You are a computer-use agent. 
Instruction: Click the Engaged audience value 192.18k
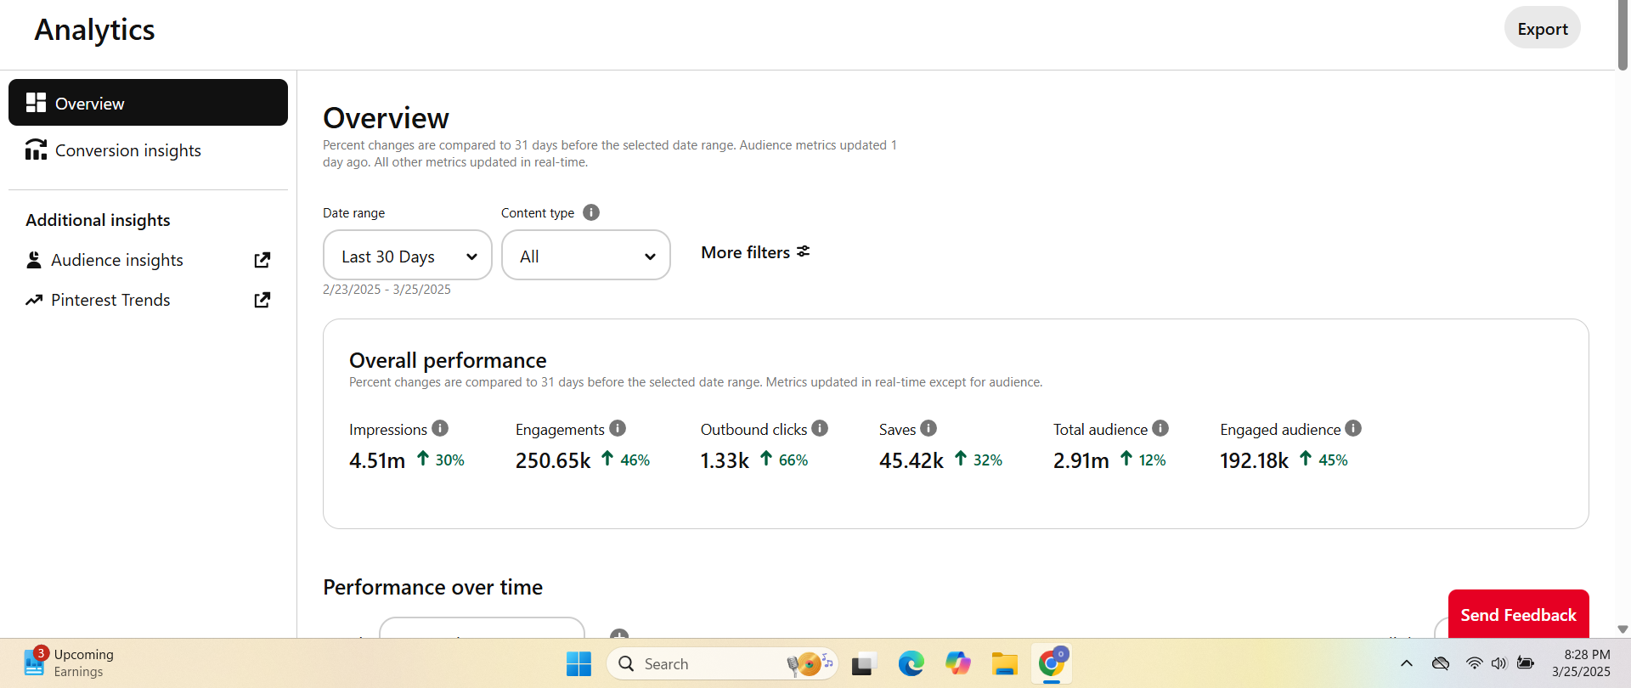click(x=1255, y=460)
